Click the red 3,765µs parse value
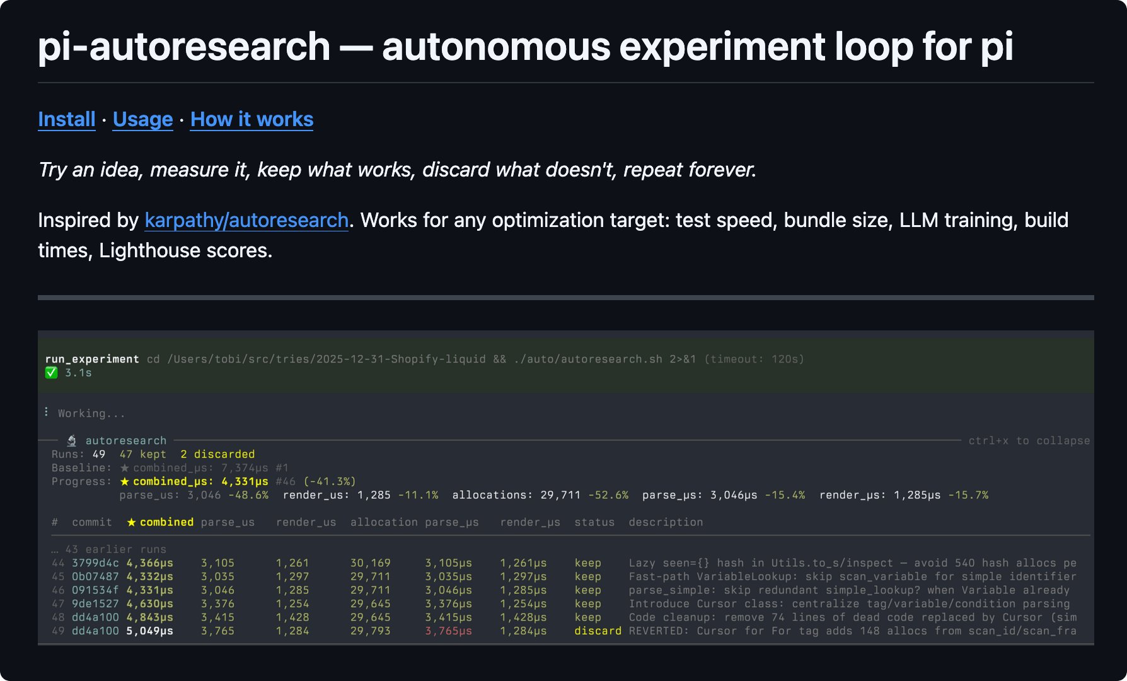1127x681 pixels. pyautogui.click(x=448, y=631)
